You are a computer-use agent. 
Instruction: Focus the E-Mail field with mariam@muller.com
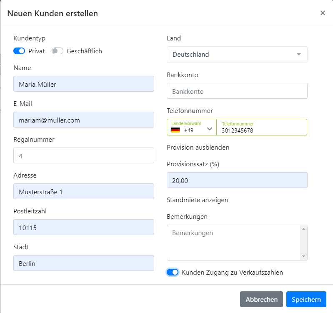pyautogui.click(x=84, y=120)
